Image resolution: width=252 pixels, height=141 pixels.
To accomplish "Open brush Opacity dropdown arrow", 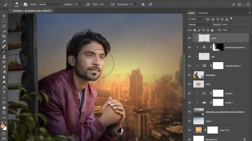I will tap(82, 5).
